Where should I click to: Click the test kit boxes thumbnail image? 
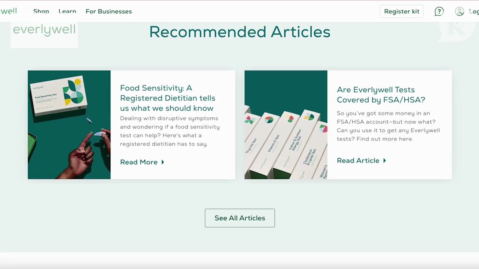pyautogui.click(x=286, y=125)
